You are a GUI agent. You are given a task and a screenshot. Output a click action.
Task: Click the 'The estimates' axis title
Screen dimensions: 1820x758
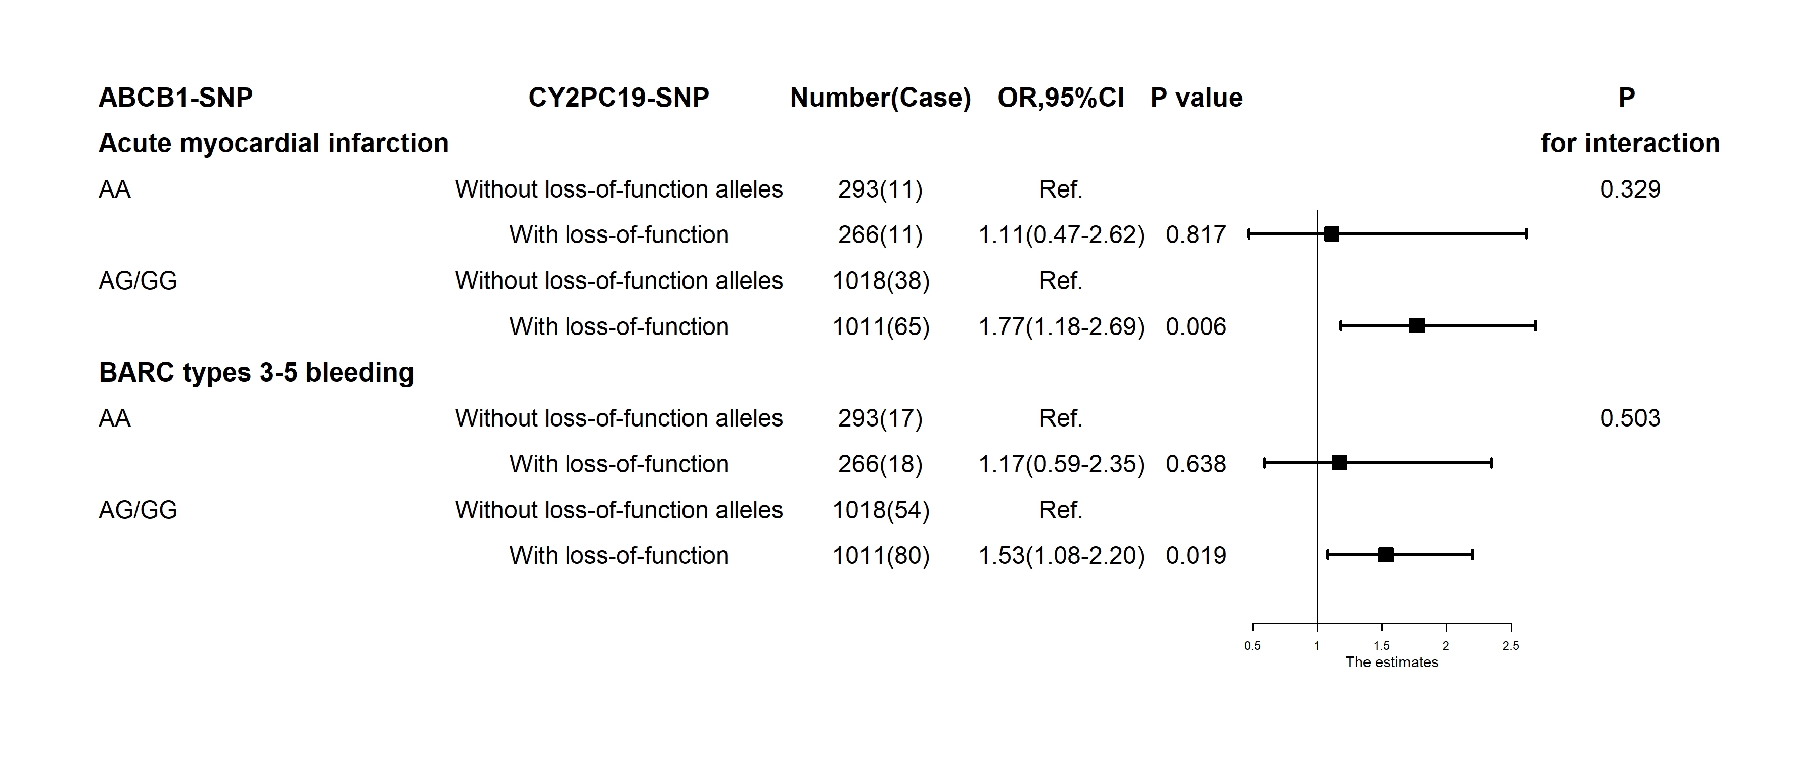click(1391, 662)
